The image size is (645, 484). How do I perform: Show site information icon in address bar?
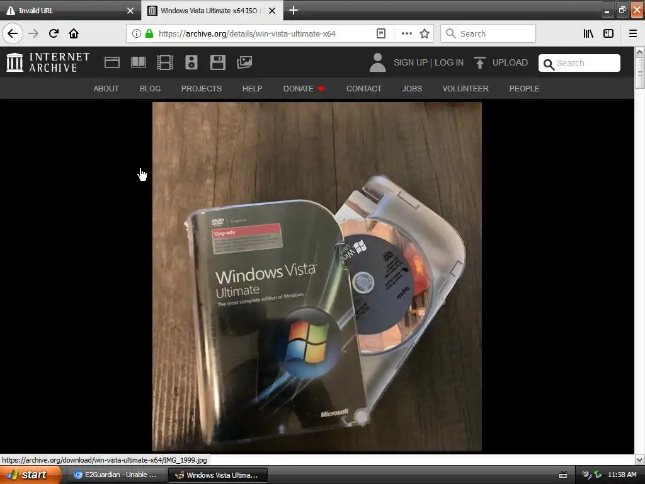click(x=137, y=33)
